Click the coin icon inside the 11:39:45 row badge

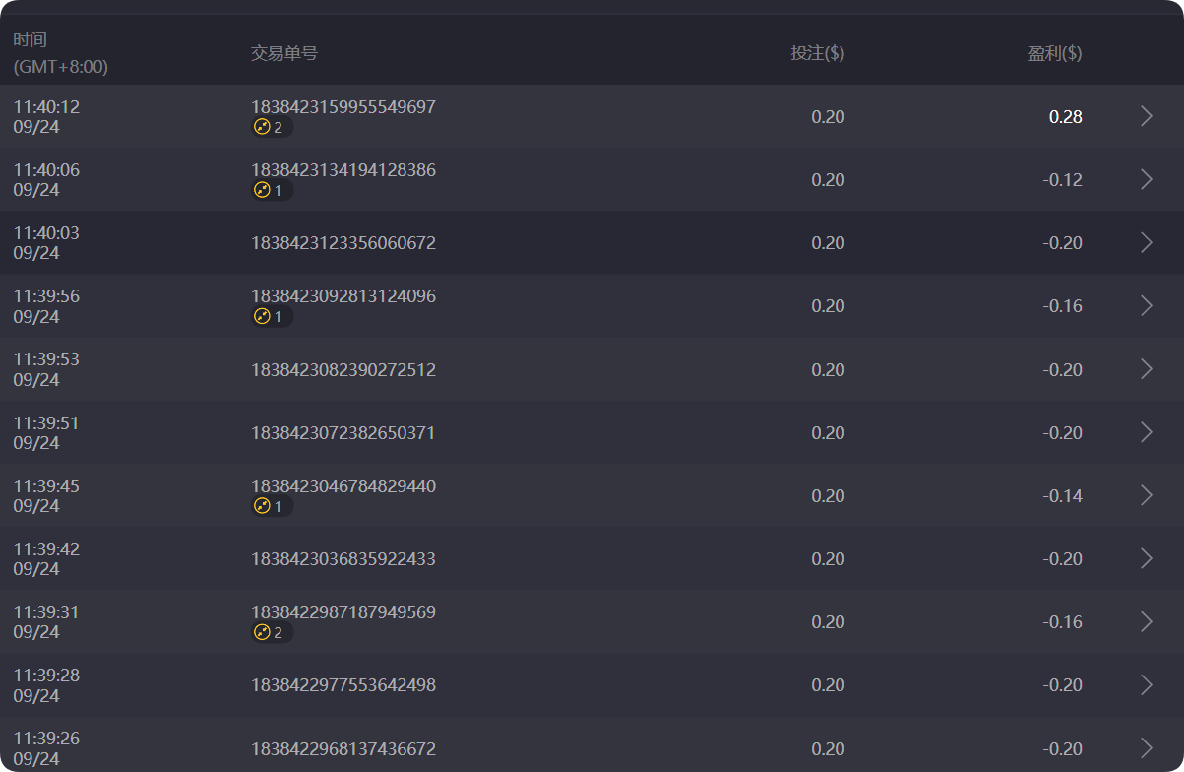262,506
